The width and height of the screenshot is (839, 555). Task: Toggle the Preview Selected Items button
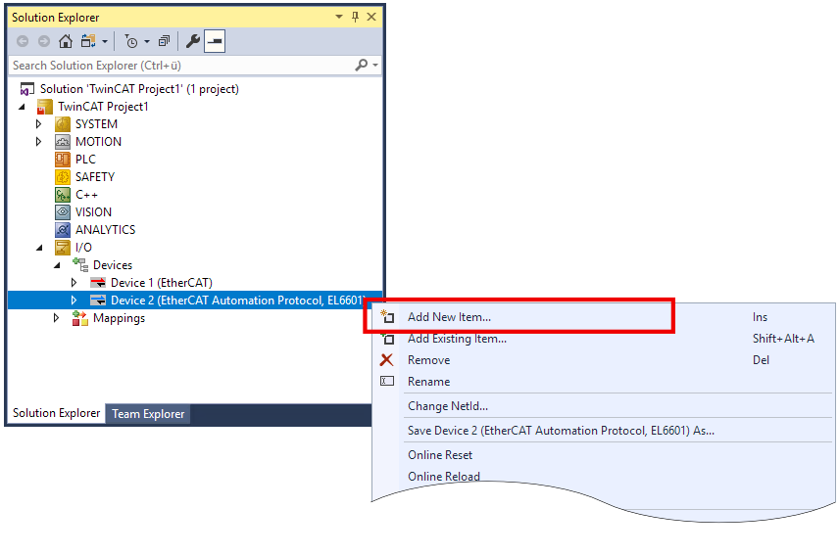click(x=215, y=41)
